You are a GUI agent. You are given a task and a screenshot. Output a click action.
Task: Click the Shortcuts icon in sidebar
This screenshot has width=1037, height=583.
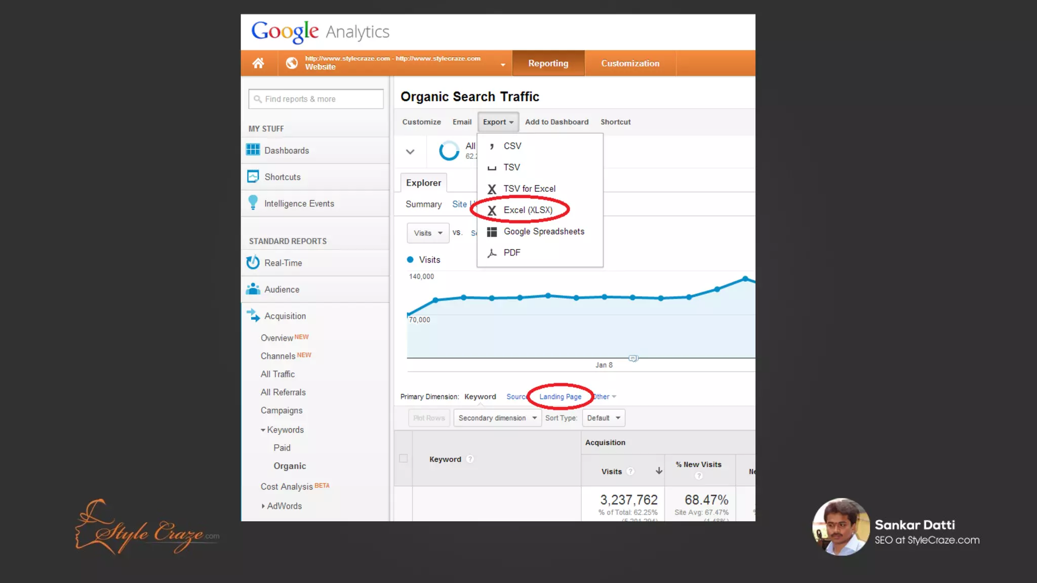(253, 177)
